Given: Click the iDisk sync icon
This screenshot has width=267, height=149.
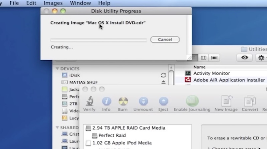Looking at the screenshot, I should 163,75.
